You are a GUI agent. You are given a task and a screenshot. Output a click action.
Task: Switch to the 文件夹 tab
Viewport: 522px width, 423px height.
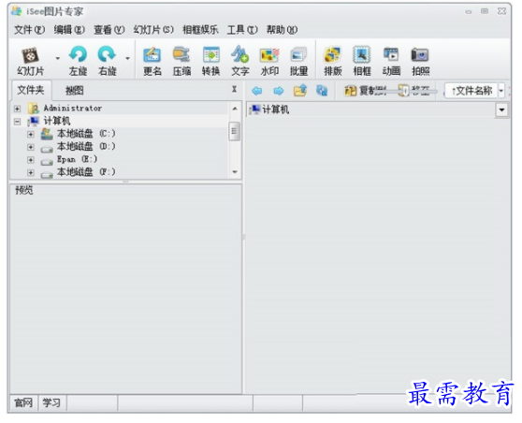pyautogui.click(x=31, y=90)
